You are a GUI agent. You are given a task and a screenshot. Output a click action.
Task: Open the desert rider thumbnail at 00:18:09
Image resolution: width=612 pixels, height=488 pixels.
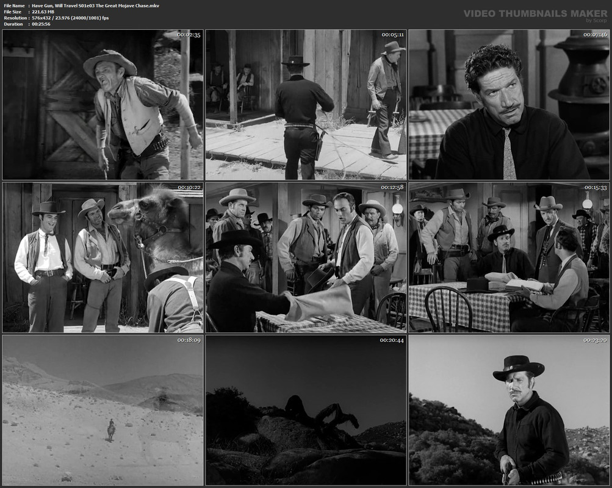pyautogui.click(x=103, y=410)
